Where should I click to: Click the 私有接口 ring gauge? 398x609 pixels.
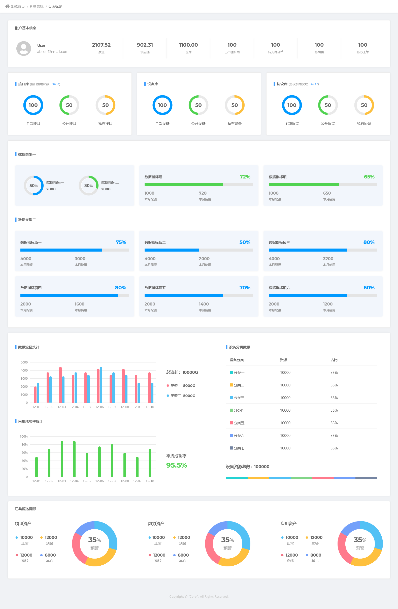click(105, 105)
